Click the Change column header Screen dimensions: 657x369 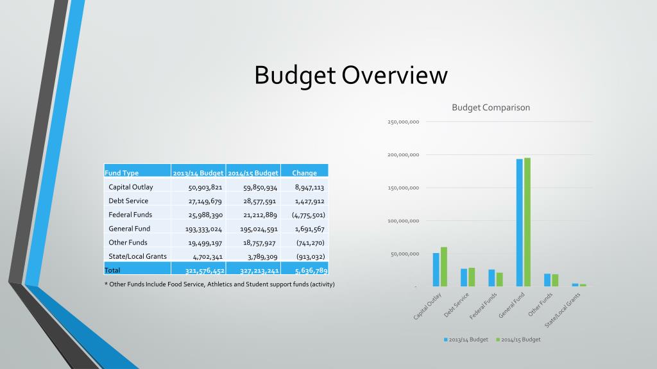tap(304, 173)
